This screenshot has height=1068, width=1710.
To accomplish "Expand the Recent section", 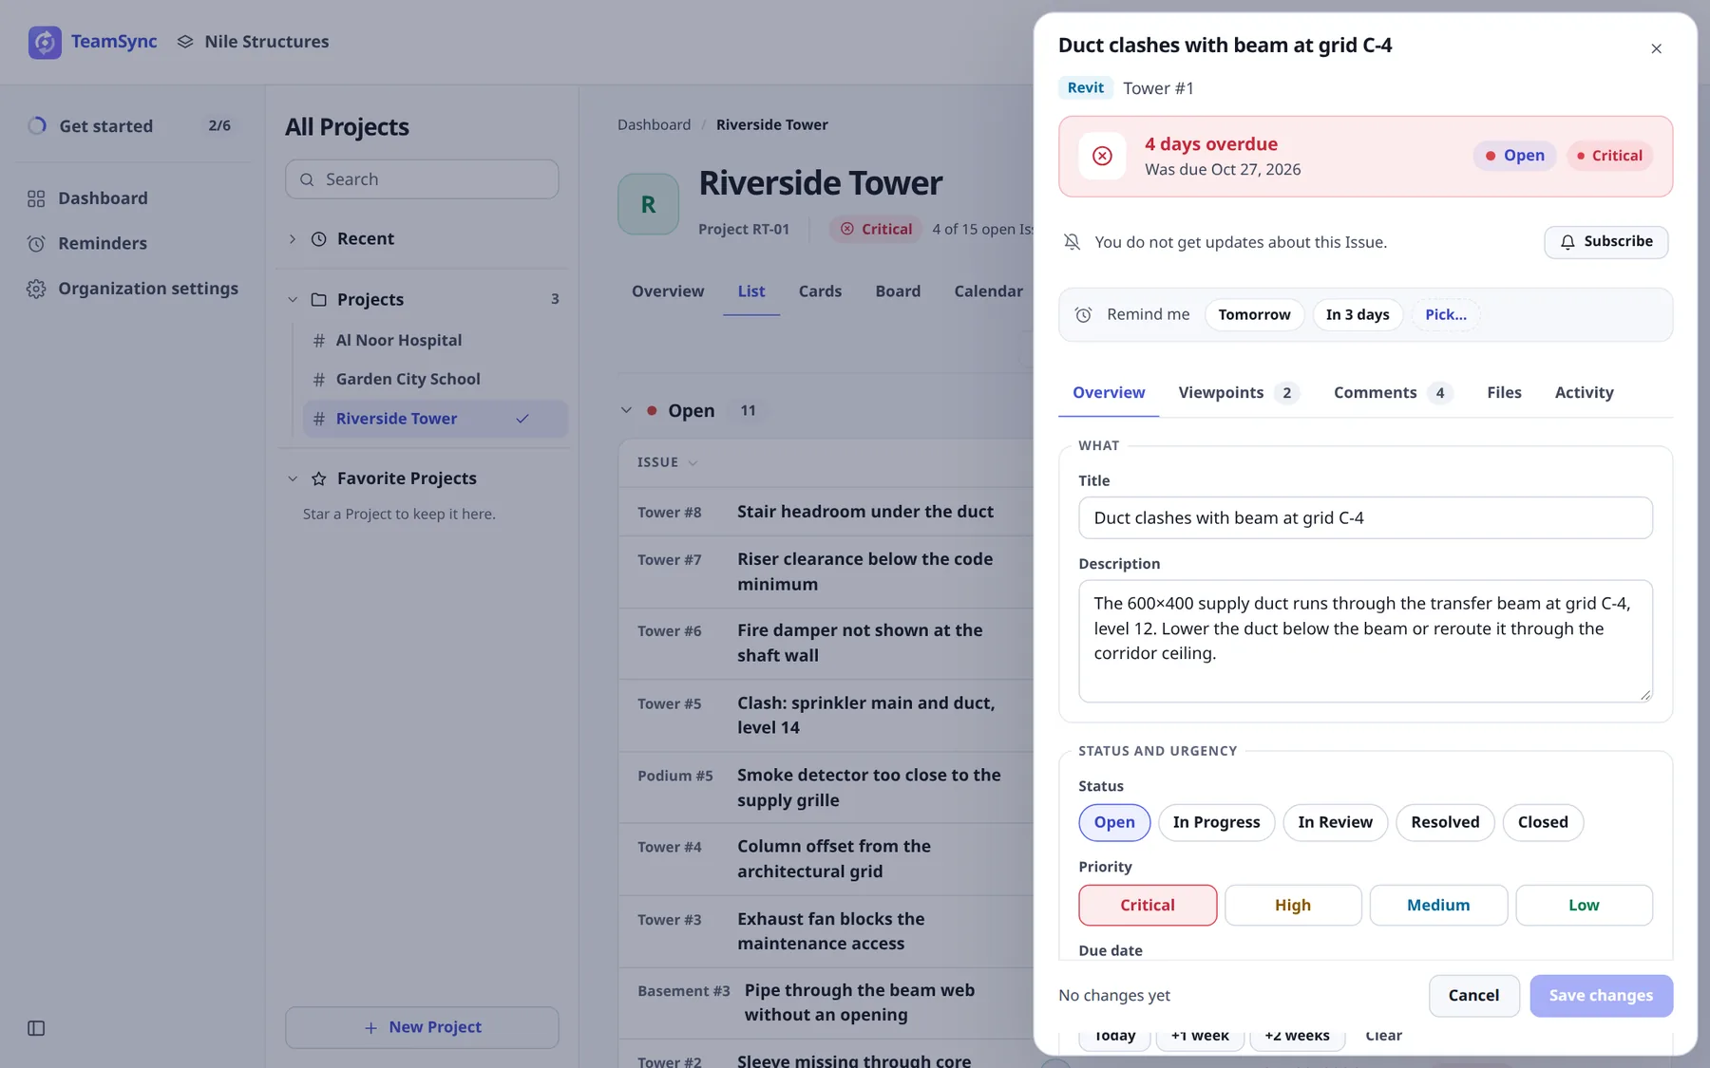I will (x=293, y=239).
